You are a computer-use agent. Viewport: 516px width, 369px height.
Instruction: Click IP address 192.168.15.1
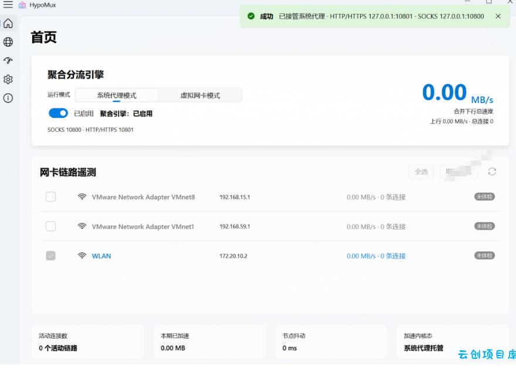coord(235,197)
